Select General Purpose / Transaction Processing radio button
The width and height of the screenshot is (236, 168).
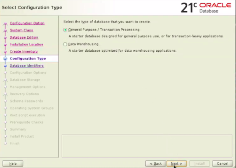point(65,30)
